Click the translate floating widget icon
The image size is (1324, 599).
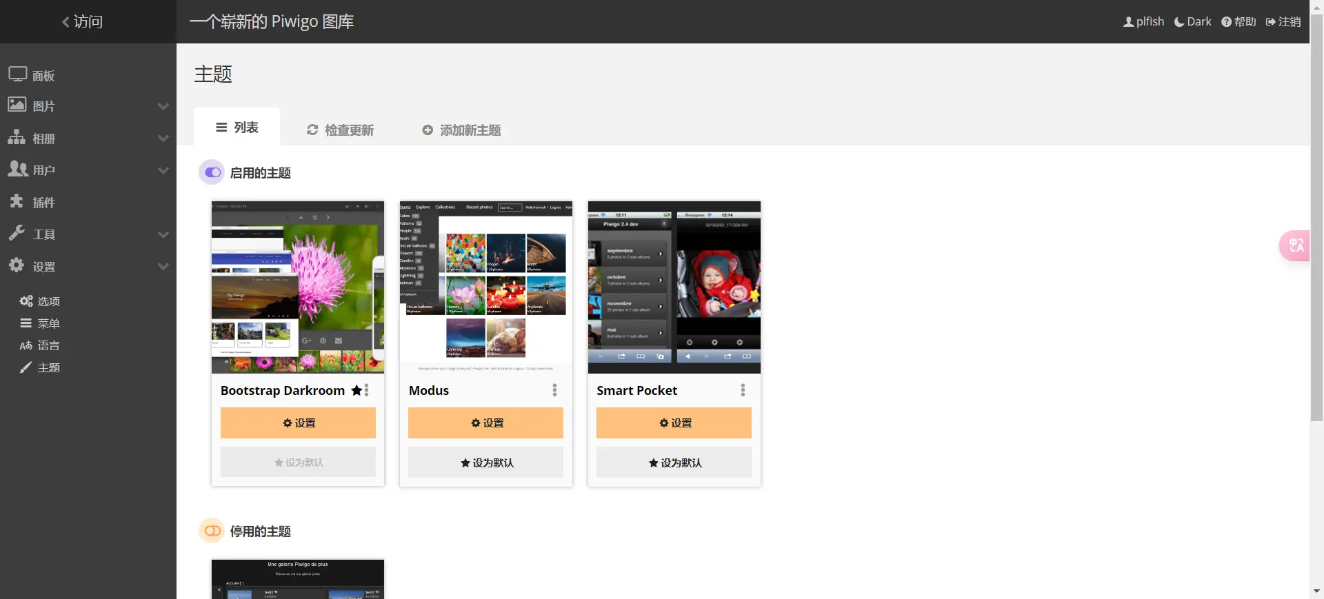pos(1296,245)
